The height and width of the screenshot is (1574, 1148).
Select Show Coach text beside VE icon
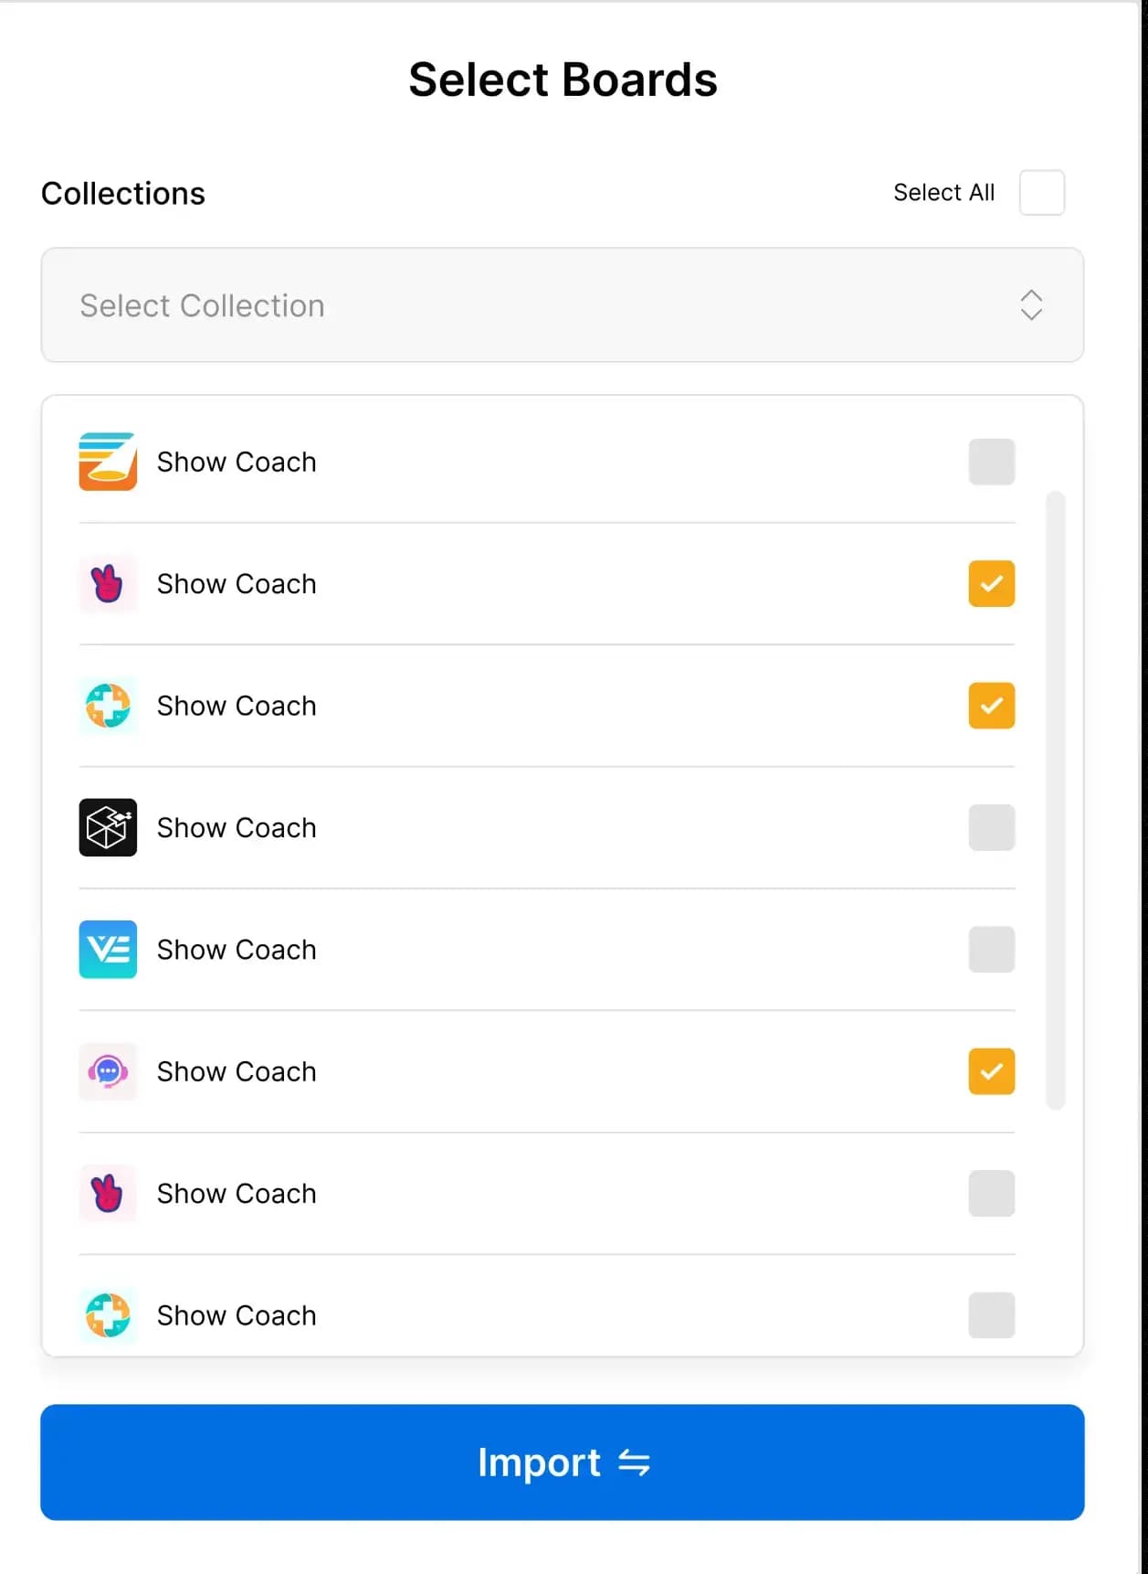[237, 950]
